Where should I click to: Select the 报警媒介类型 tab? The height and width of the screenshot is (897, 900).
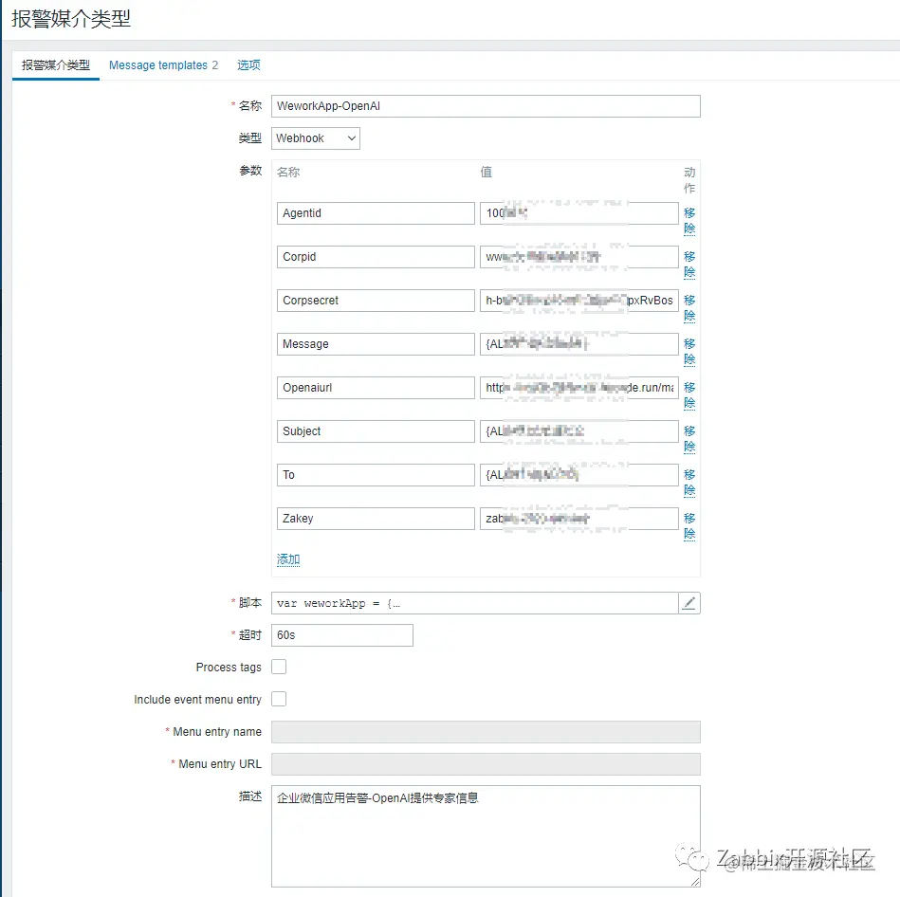click(x=56, y=64)
